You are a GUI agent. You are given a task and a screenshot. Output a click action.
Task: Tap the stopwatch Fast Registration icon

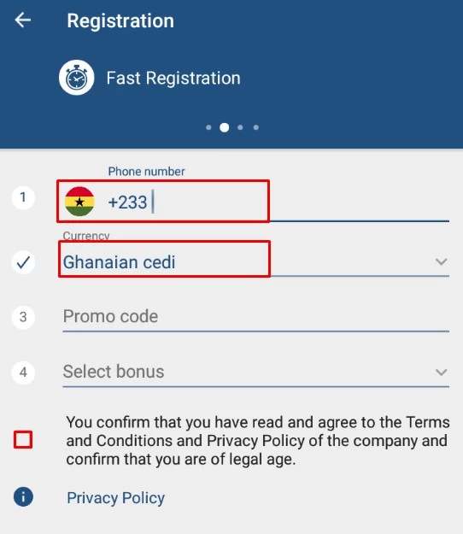tap(77, 78)
